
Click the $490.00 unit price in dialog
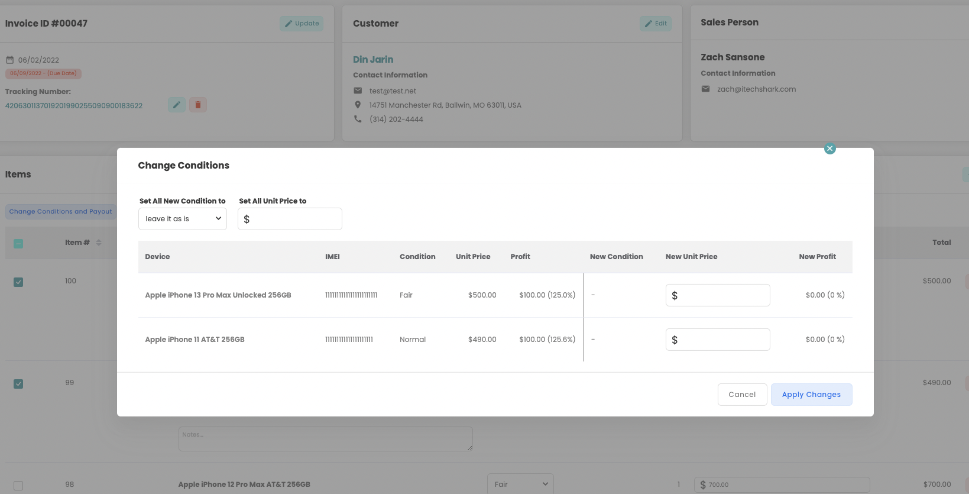(x=482, y=340)
